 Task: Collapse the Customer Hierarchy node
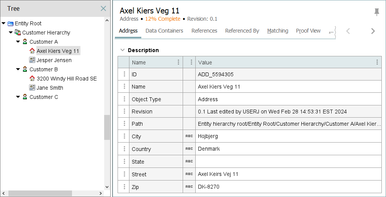point(11,33)
